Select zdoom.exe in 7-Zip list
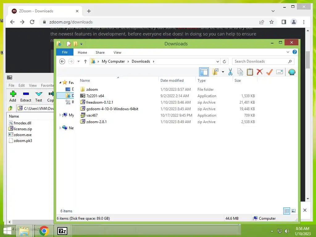The width and height of the screenshot is (316, 237). (23, 135)
